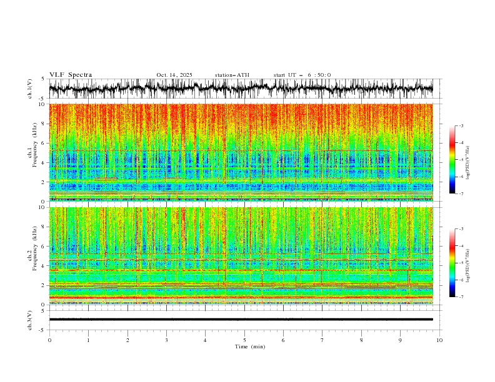The width and height of the screenshot is (495, 382).
Task: Click the 'Time (min)' axis title
Action: pyautogui.click(x=250, y=346)
